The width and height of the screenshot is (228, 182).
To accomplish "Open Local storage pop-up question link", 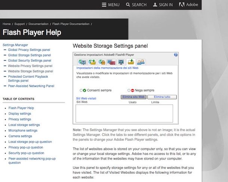I will [30, 142].
